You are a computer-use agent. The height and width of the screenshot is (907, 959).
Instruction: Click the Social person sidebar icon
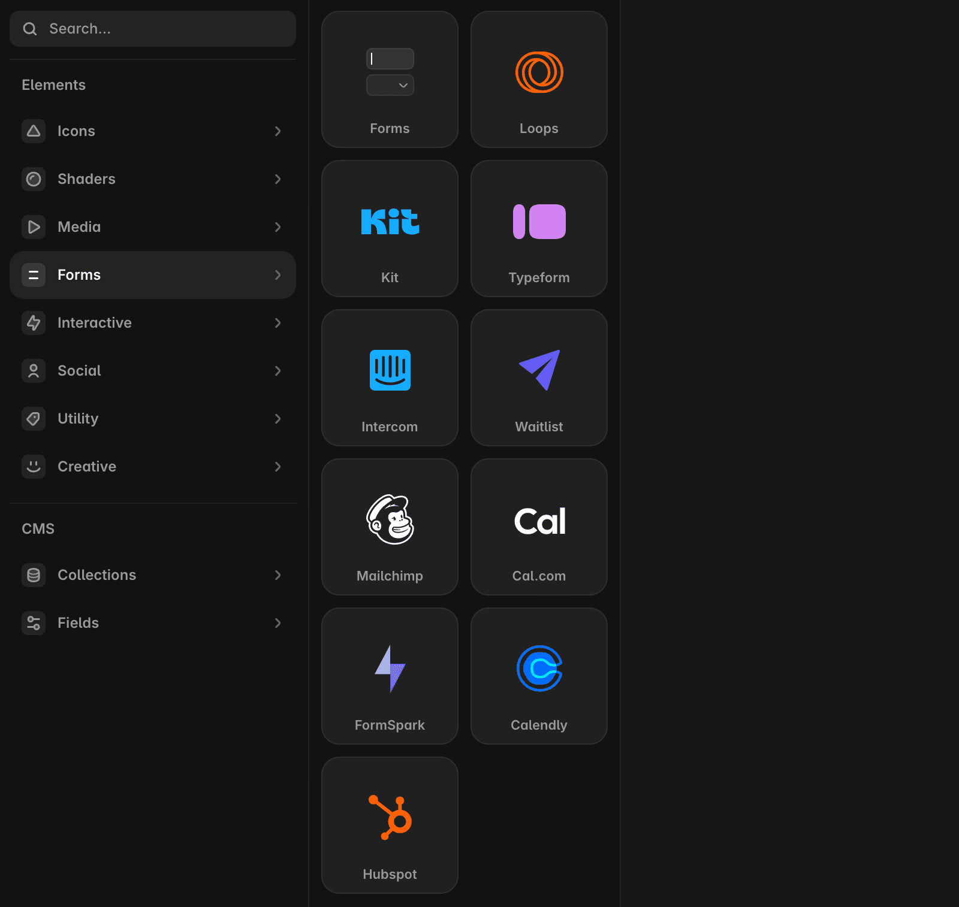pos(34,371)
